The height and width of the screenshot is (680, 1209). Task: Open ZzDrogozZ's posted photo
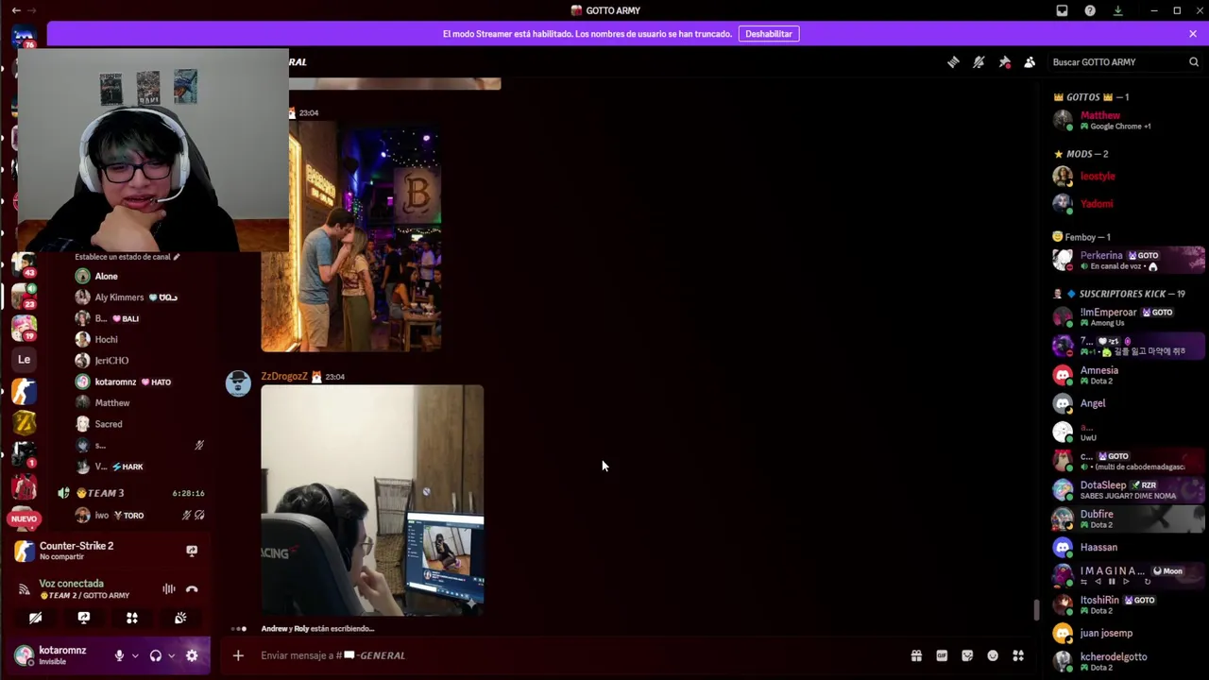[372, 501]
